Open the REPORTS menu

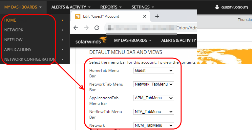click(x=111, y=7)
